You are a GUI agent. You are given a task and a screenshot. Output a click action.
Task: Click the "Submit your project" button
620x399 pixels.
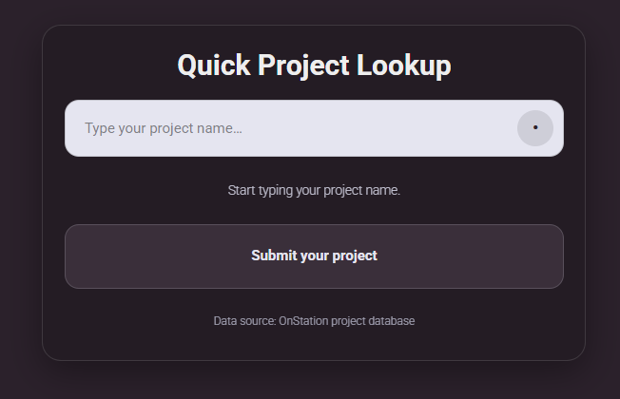pyautogui.click(x=314, y=256)
